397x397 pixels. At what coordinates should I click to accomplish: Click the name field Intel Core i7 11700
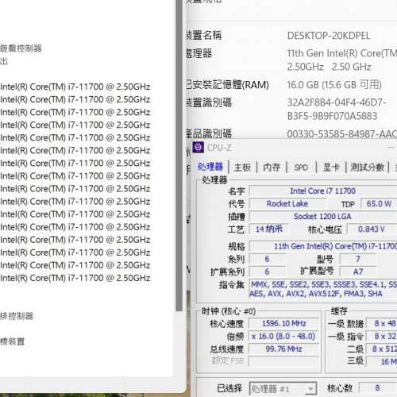point(323,191)
